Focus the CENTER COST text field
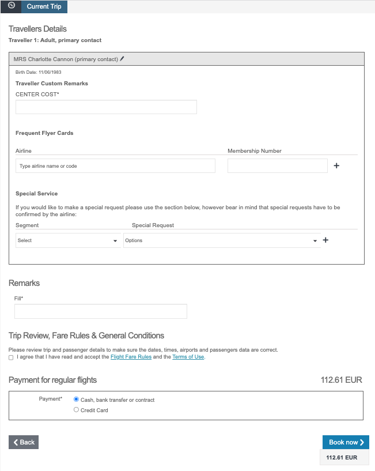This screenshot has width=375, height=471. point(106,107)
